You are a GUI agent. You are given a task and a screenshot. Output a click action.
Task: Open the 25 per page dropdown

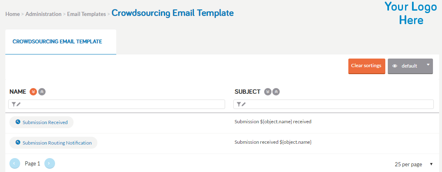pos(414,164)
